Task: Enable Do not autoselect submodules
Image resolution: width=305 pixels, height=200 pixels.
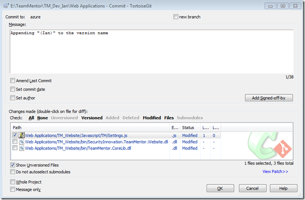Action: coord(12,172)
